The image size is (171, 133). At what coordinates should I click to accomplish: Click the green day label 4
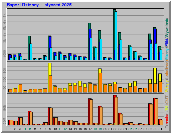coord(25,129)
